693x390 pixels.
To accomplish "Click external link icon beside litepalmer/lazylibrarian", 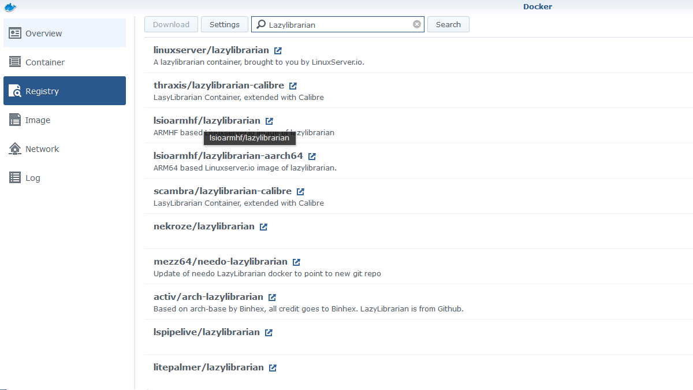I will click(273, 368).
